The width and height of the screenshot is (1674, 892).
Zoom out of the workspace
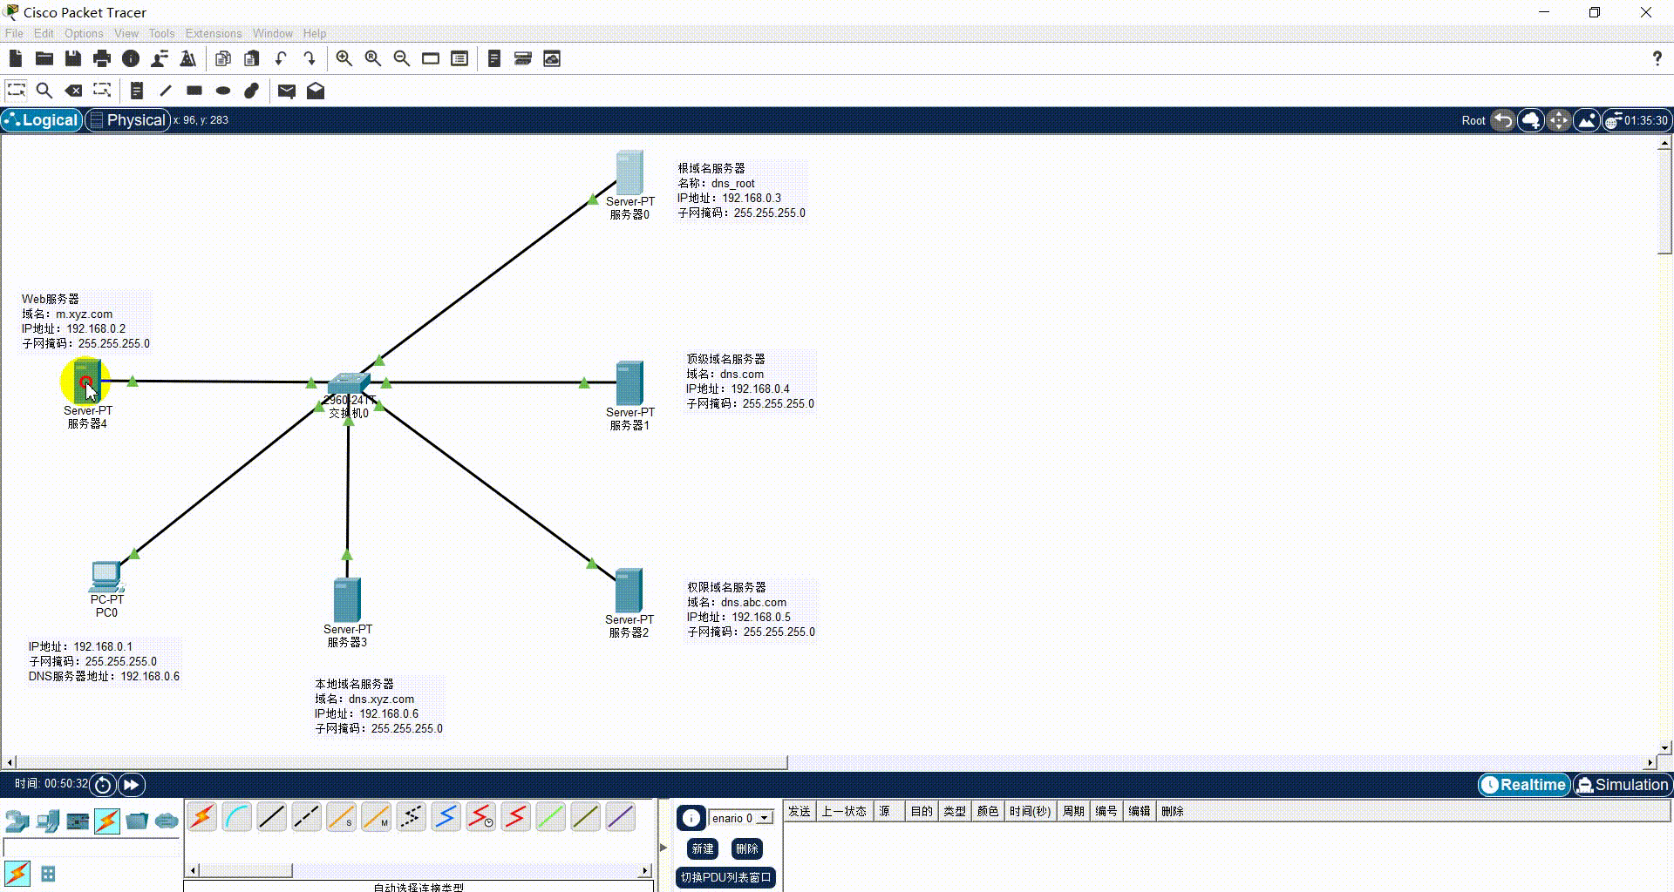[402, 58]
